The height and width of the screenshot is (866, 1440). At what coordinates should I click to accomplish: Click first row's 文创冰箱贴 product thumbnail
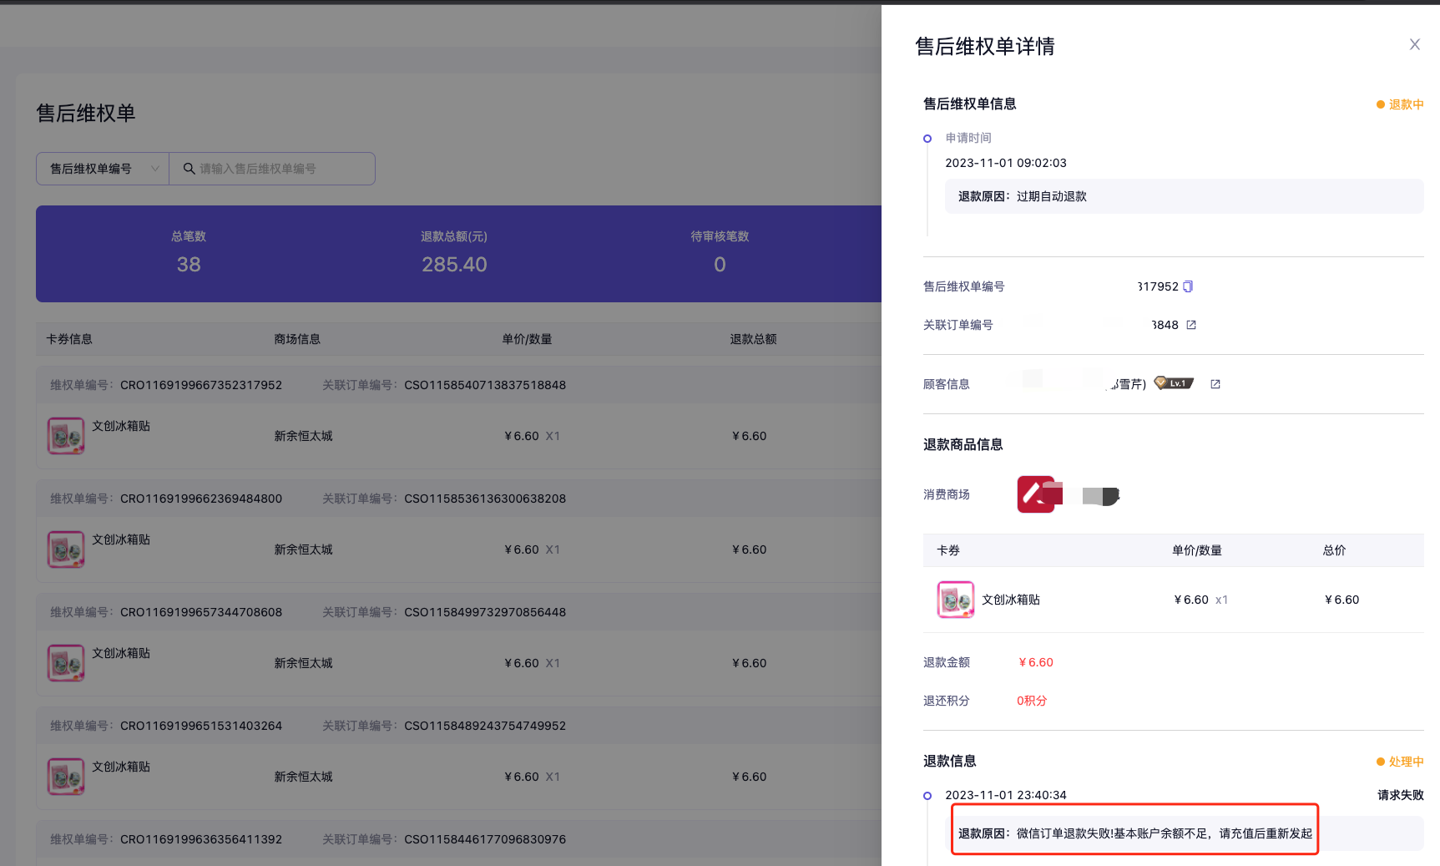point(66,436)
